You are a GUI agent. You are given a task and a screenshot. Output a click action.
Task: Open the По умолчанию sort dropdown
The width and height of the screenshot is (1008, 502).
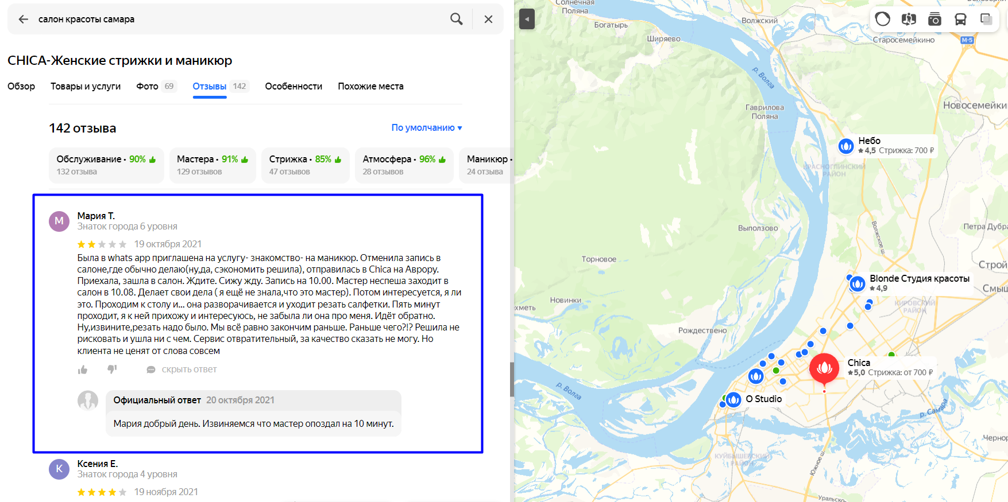click(427, 127)
